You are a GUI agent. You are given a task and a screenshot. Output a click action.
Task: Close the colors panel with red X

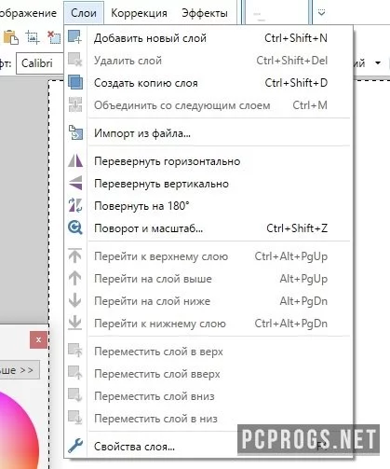tap(38, 339)
